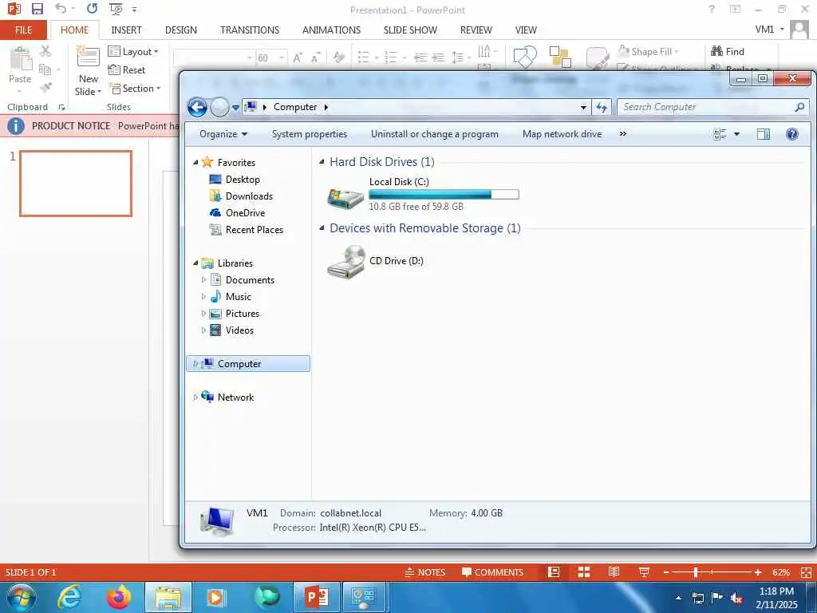Switch to the DESIGN tab
This screenshot has width=817, height=613.
[x=181, y=30]
